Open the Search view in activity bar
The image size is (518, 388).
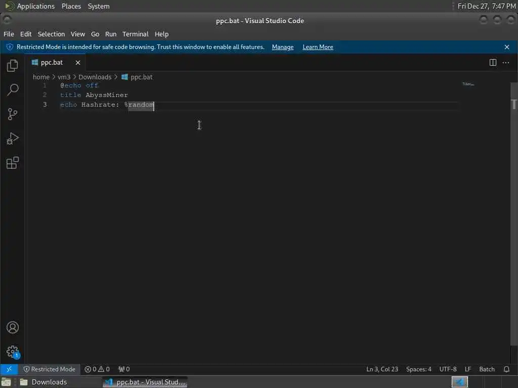pos(12,89)
